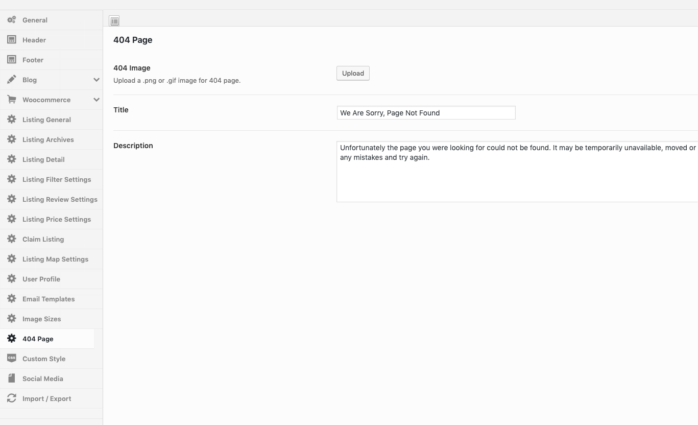The width and height of the screenshot is (698, 425).
Task: Click the Footer layout icon in sidebar
Action: pos(11,60)
